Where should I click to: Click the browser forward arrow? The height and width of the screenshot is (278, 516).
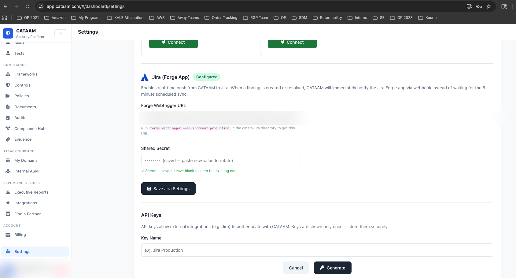17,6
